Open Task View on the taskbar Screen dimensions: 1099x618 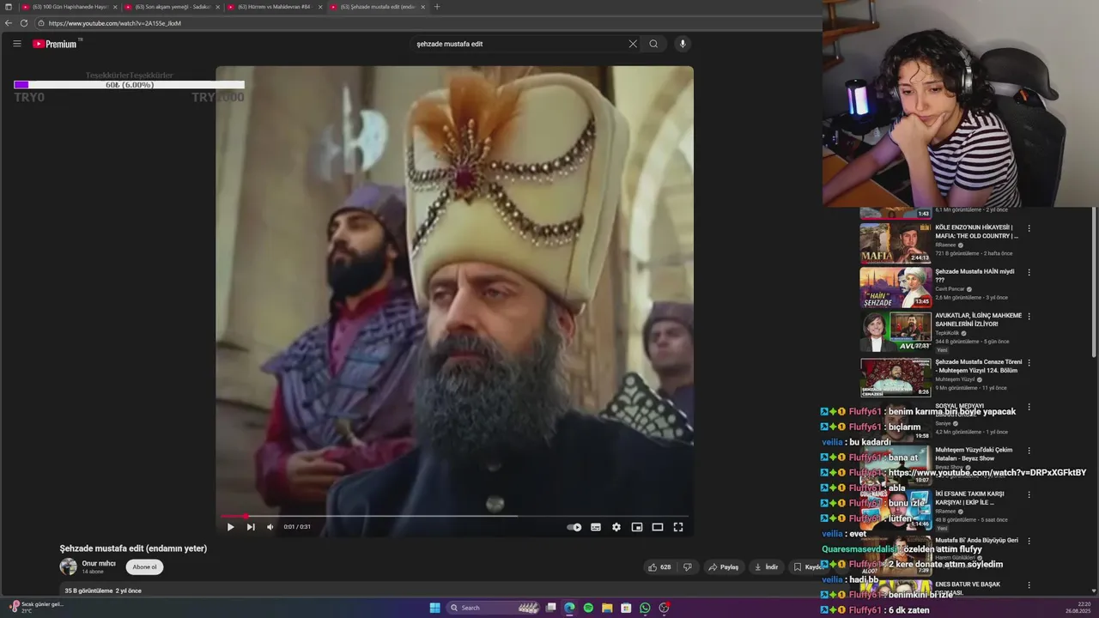tap(551, 608)
